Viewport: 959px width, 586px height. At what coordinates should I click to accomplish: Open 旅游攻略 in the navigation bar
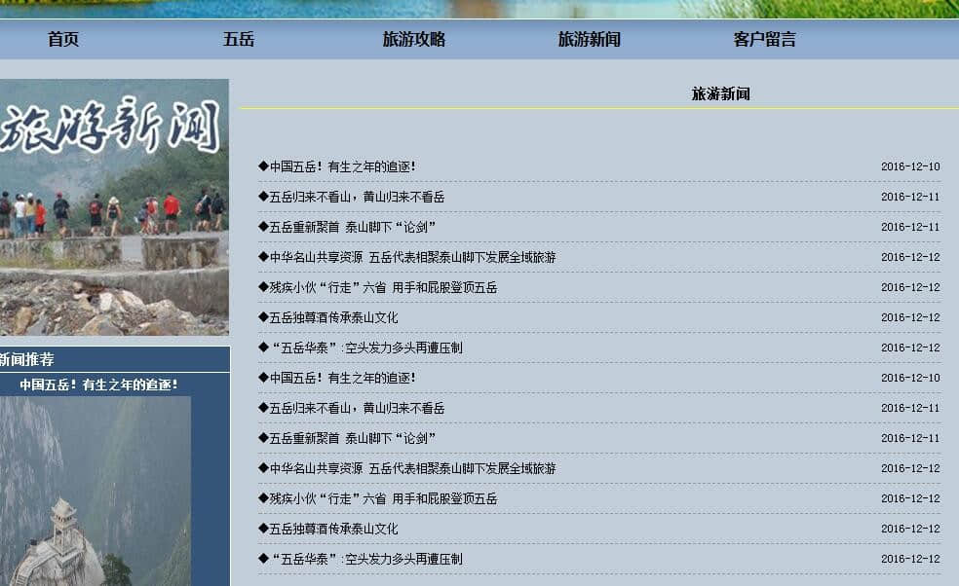pos(414,40)
